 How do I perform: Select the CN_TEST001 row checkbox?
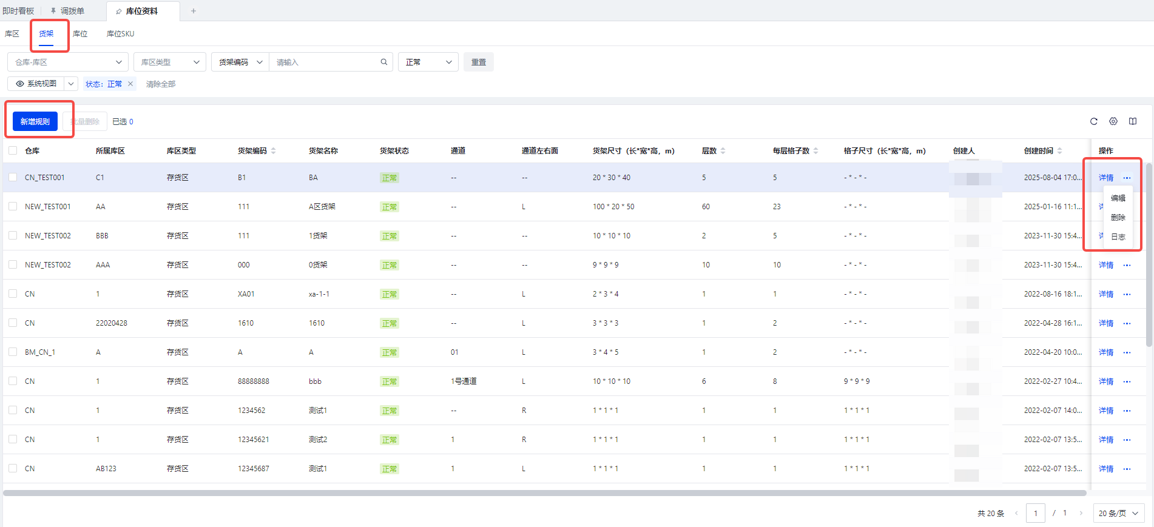[x=13, y=177]
